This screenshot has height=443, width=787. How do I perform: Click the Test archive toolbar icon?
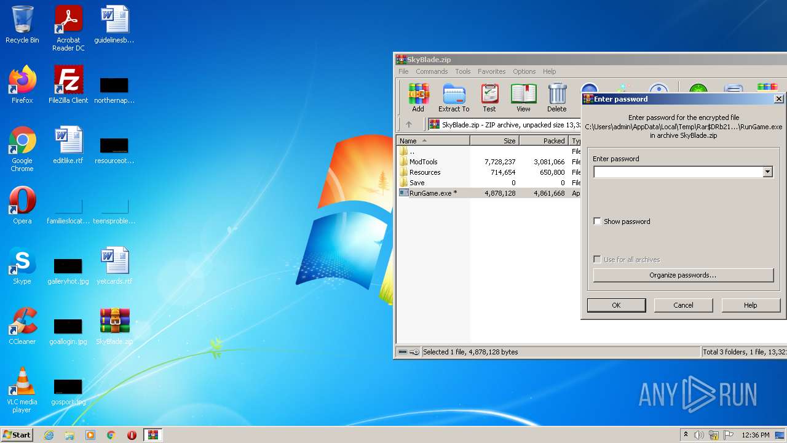489,98
